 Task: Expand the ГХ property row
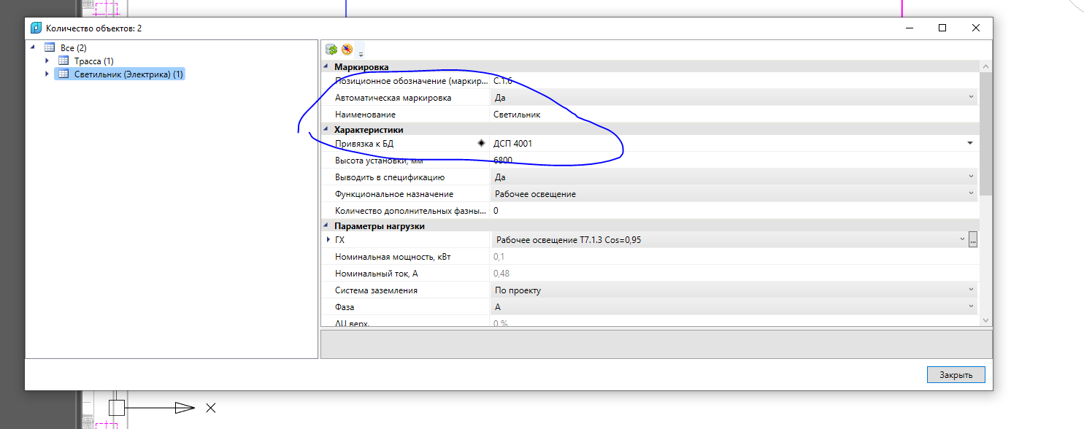pyautogui.click(x=328, y=239)
